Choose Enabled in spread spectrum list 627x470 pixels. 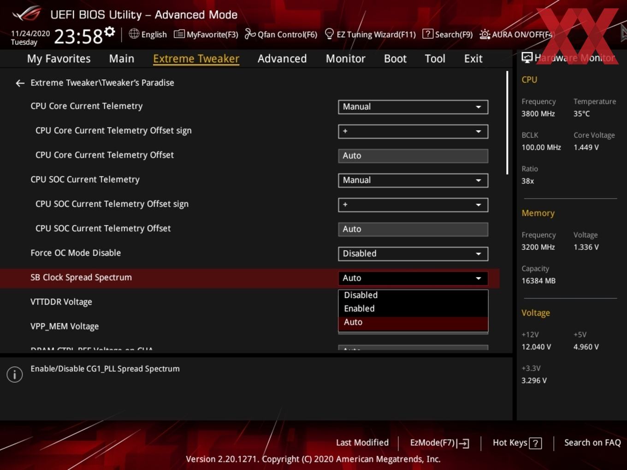[x=413, y=309]
